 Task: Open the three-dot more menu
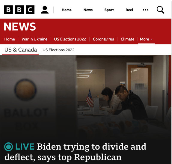coord(146,10)
